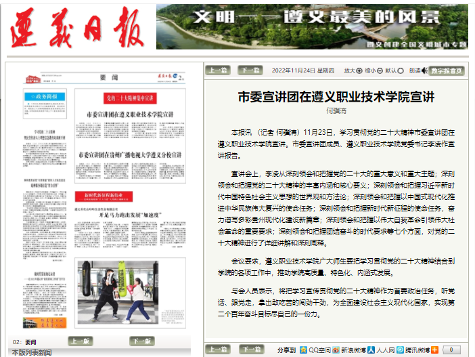Click the 遵义日报 red masthead logo
The image size is (475, 357).
(x=76, y=28)
